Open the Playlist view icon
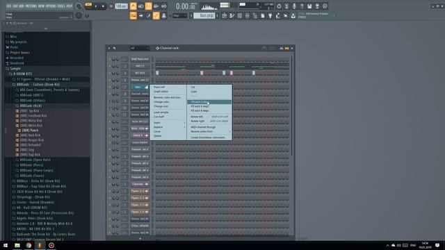445x250 pixels. 224,16
